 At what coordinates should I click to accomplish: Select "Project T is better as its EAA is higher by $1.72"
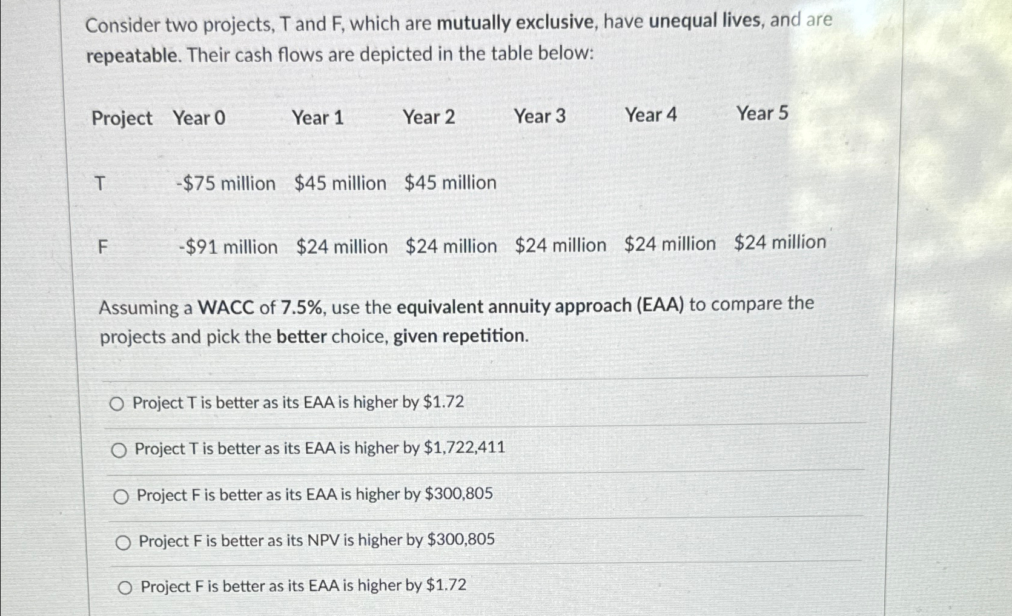299,402
